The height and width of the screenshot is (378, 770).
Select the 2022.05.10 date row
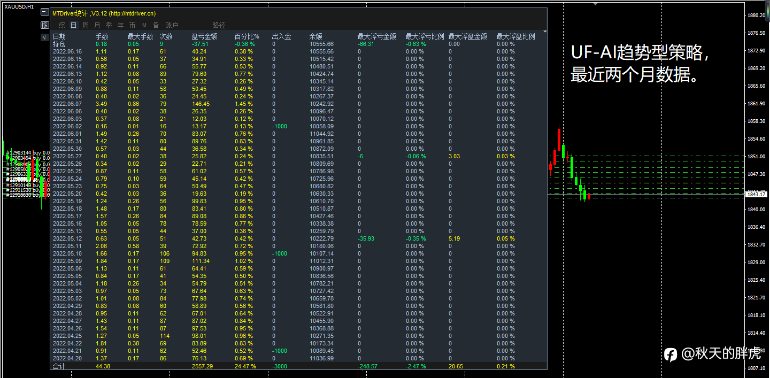[x=67, y=253]
